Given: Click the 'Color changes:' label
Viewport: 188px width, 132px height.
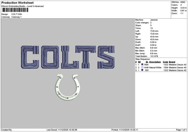Looking at the screenshot, I should point(142,23).
